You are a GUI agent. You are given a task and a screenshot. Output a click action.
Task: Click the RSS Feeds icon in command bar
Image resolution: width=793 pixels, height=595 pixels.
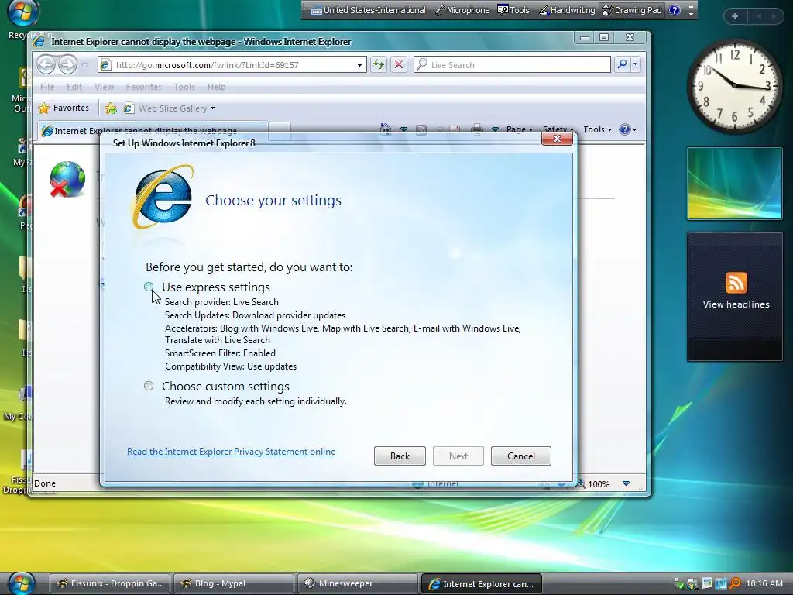421,129
